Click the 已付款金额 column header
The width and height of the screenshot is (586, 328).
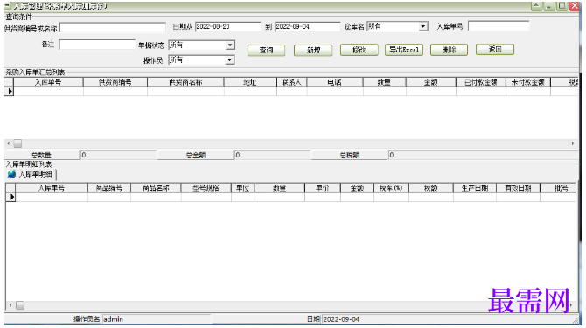[x=481, y=82]
